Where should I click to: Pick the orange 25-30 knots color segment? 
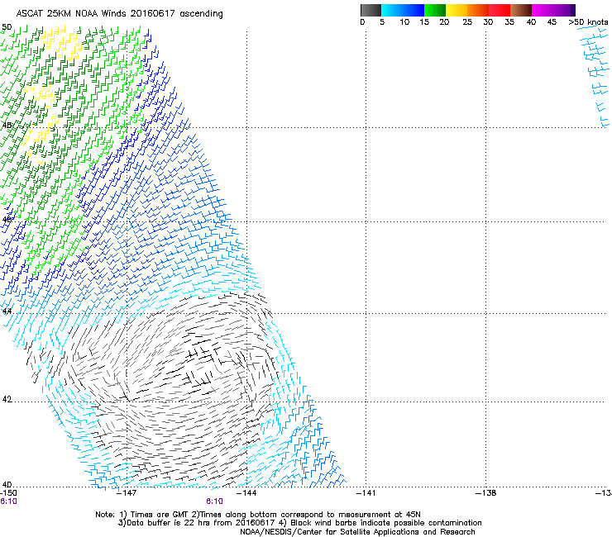[478, 10]
